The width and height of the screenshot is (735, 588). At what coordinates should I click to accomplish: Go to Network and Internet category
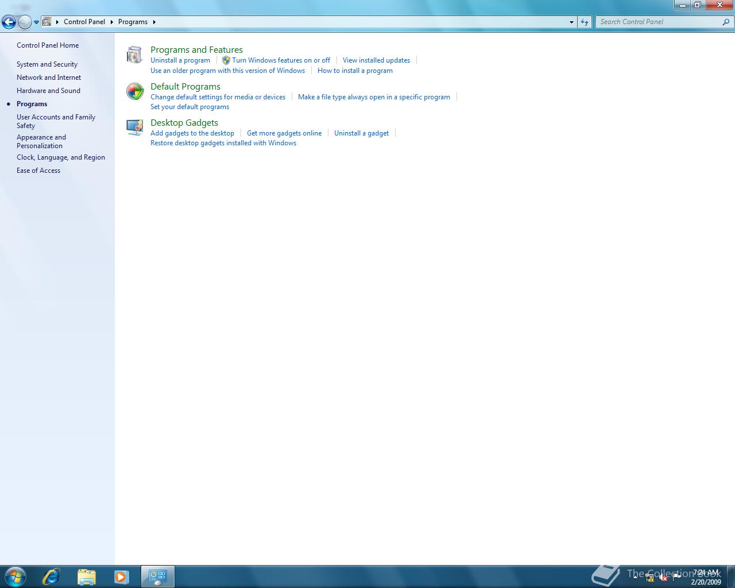(x=49, y=78)
